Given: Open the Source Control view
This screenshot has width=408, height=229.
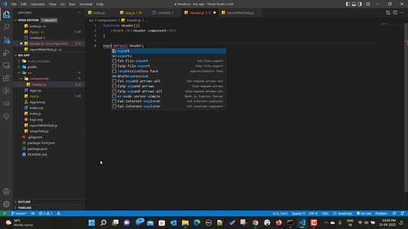Looking at the screenshot, I should [6, 39].
